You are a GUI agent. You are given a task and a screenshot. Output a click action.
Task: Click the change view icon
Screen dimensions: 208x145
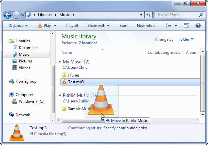click(x=169, y=26)
